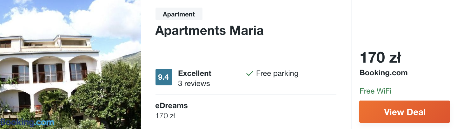Click the Booking.com provider name
Screen dimensions: 457x129
coord(383,73)
